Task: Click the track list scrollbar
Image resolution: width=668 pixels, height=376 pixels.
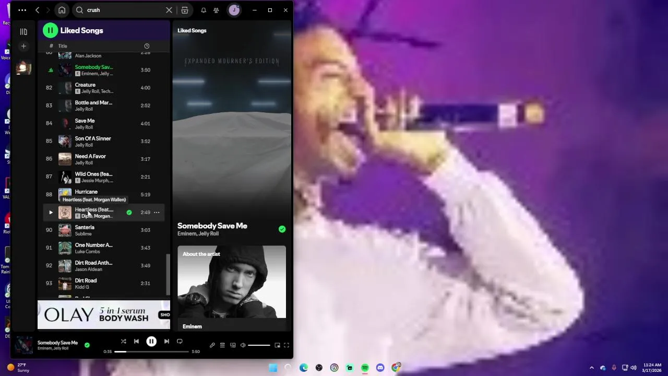Action: point(168,275)
